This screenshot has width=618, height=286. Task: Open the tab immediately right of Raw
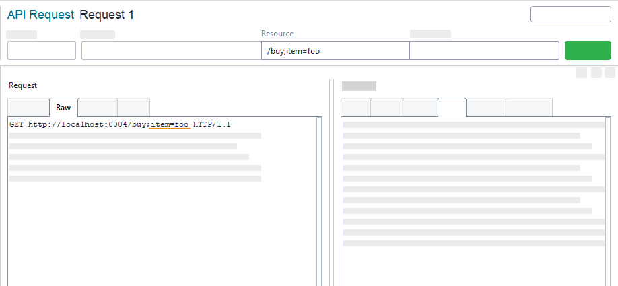[98, 108]
